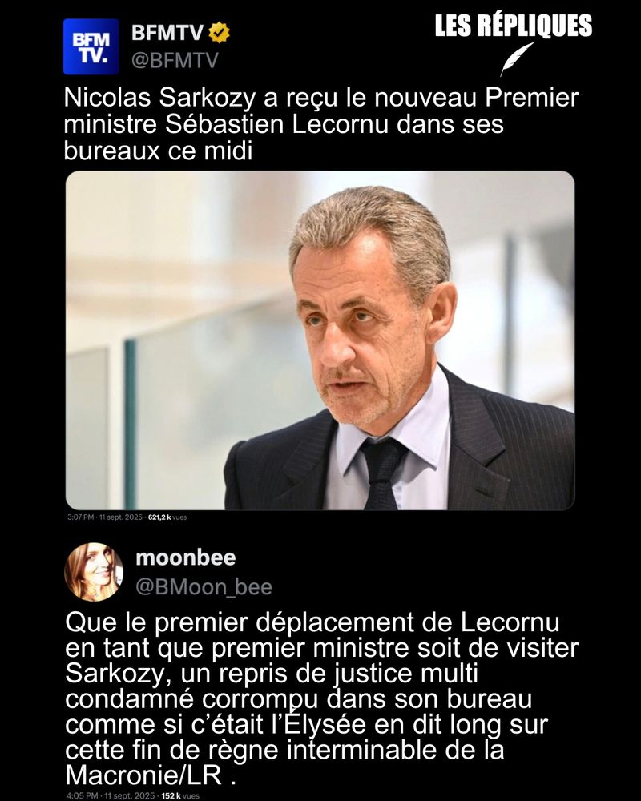This screenshot has height=801, width=641.
Task: Click the @BFMTV handle
Action: point(175,60)
